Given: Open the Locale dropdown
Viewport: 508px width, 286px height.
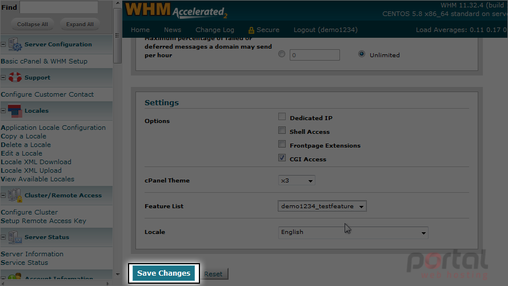Looking at the screenshot, I should click(353, 232).
